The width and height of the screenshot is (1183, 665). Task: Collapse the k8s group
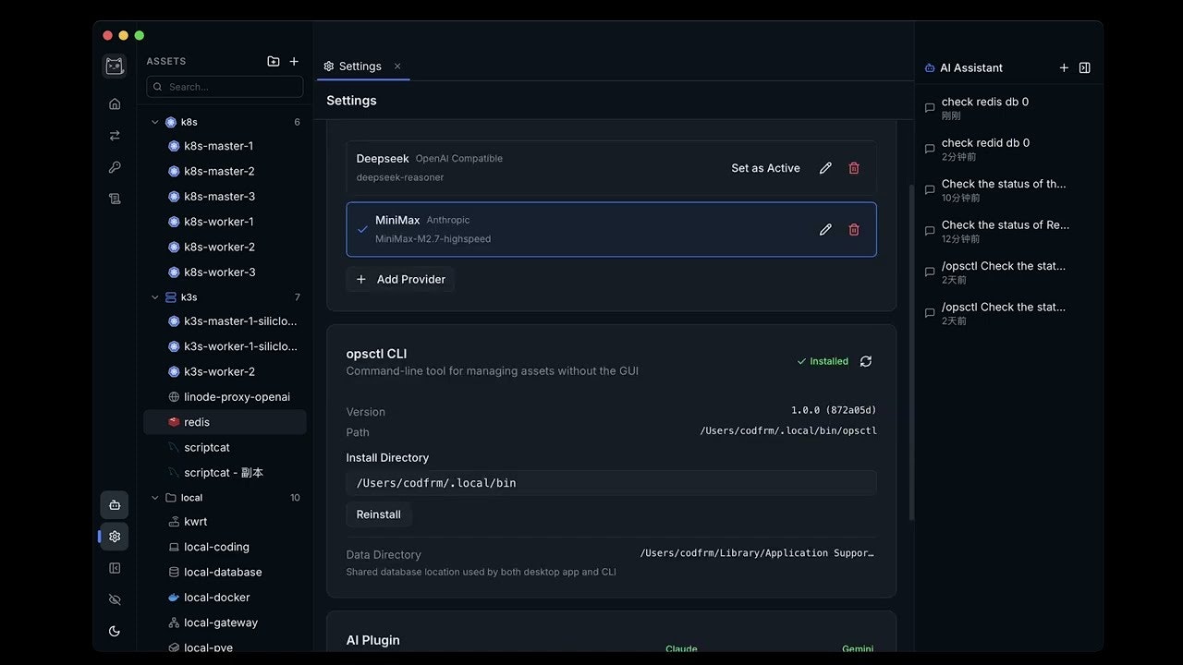(x=155, y=122)
